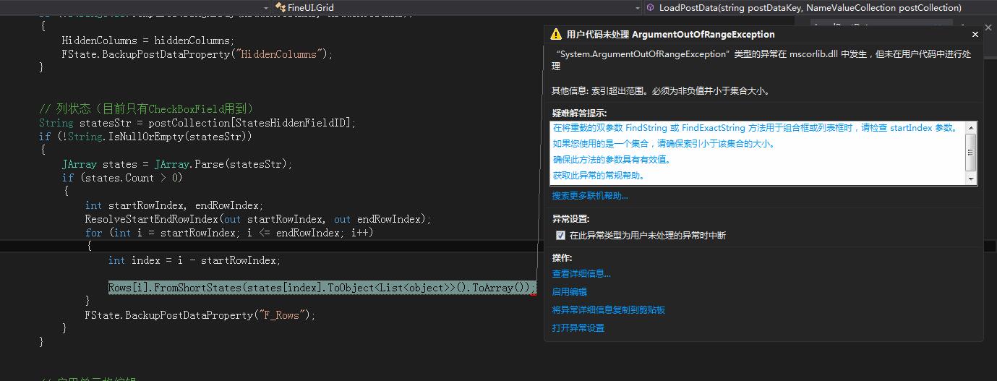Open the FindString startIndex troubleshooting tip
This screenshot has height=381, width=997.
tap(755, 128)
